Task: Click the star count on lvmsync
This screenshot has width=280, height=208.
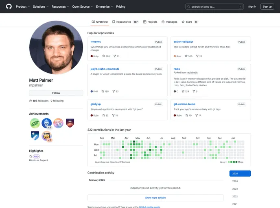Action: click(106, 56)
